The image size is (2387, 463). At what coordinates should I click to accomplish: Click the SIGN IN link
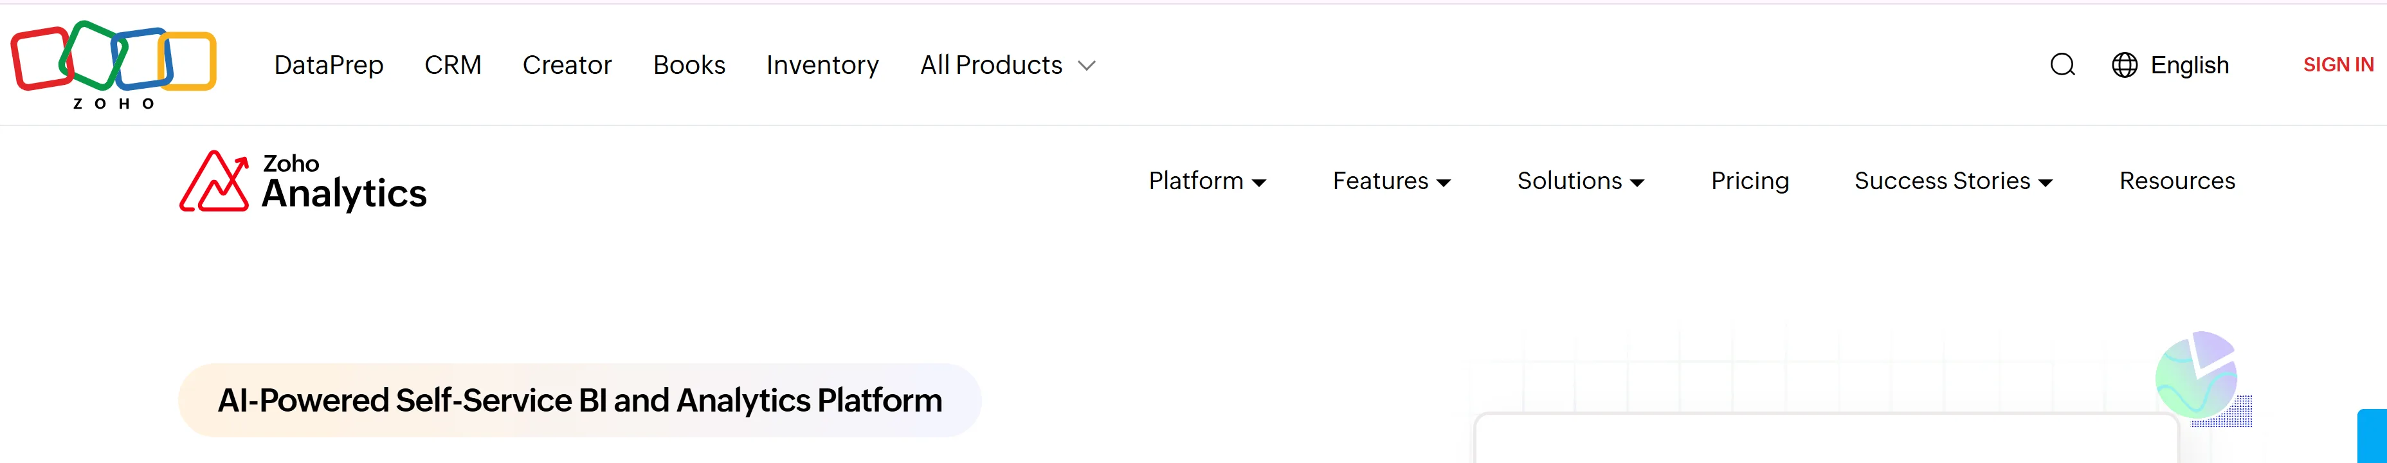2338,65
